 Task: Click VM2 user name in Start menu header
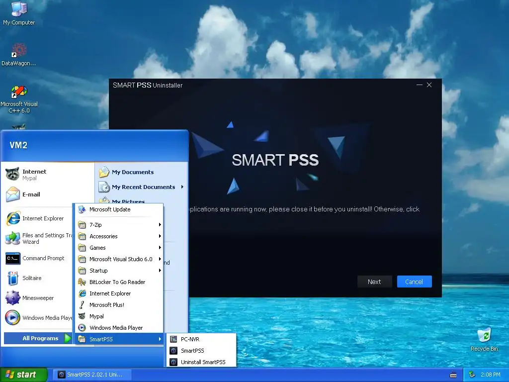click(x=18, y=145)
